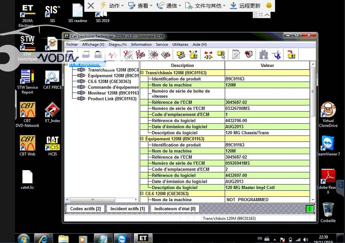Screen dimensions: 345x243
Task: Open SIS readme desktop file
Action: [78, 13]
